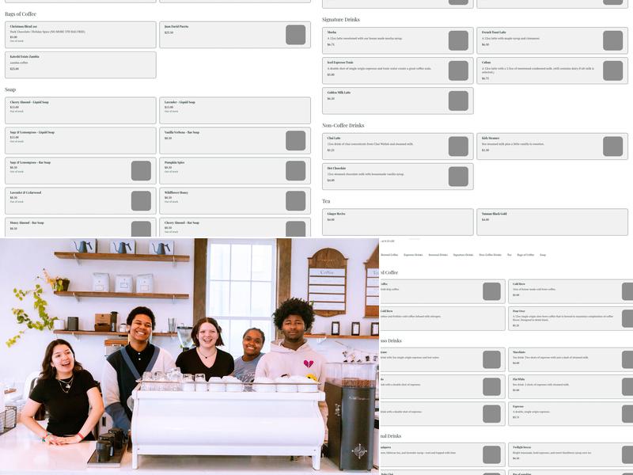
Task: Open the Kaleshi Estate Zambia coffee card
Action: [80, 64]
